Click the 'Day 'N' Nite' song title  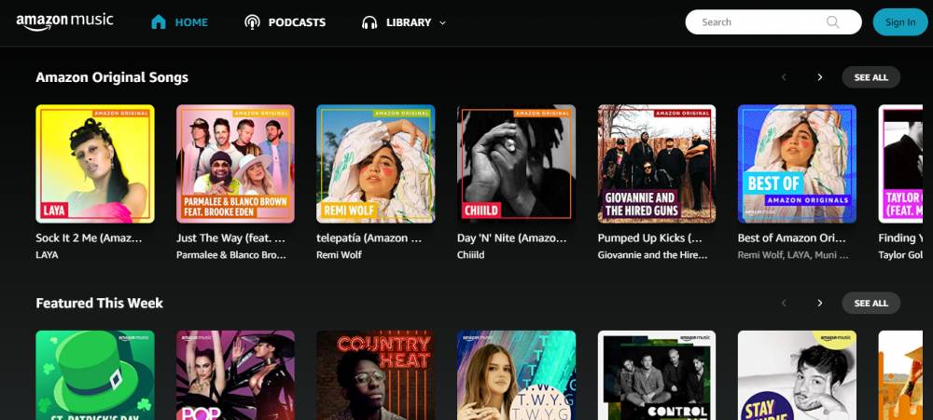pyautogui.click(x=511, y=238)
